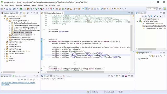Open the Outline view menu dropdown

pos(164,16)
